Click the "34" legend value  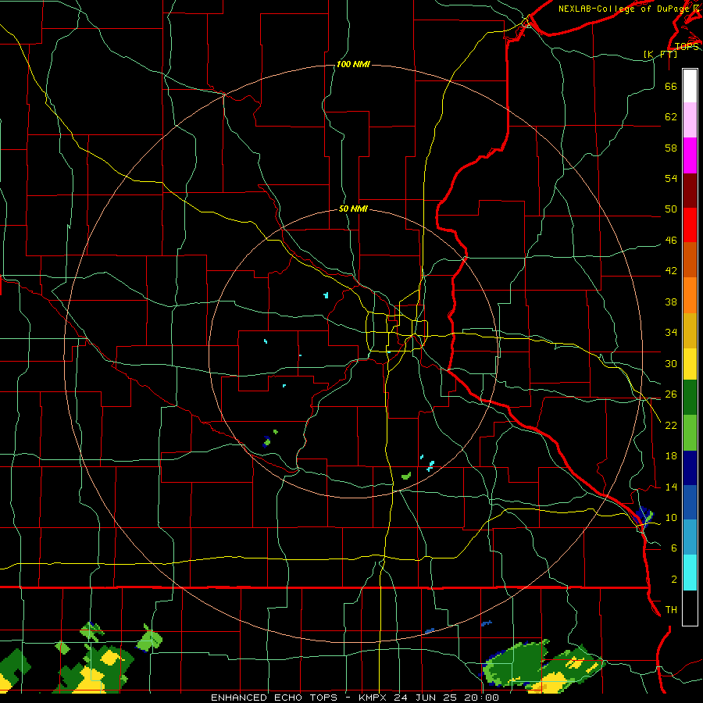671,333
